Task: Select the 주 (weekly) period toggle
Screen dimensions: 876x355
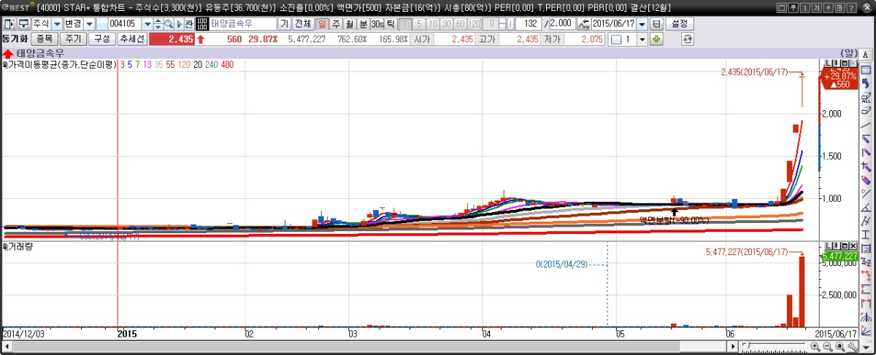Action: pyautogui.click(x=336, y=24)
